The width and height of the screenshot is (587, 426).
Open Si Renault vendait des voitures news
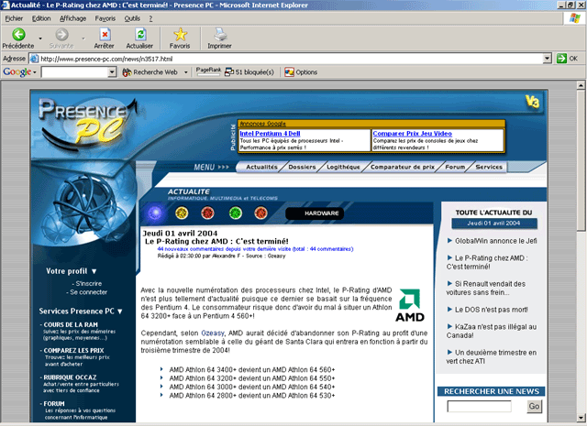coord(486,288)
